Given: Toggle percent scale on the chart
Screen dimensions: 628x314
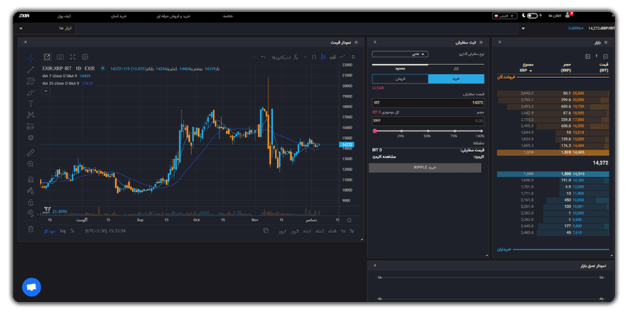Looking at the screenshot, I should coord(73,231).
